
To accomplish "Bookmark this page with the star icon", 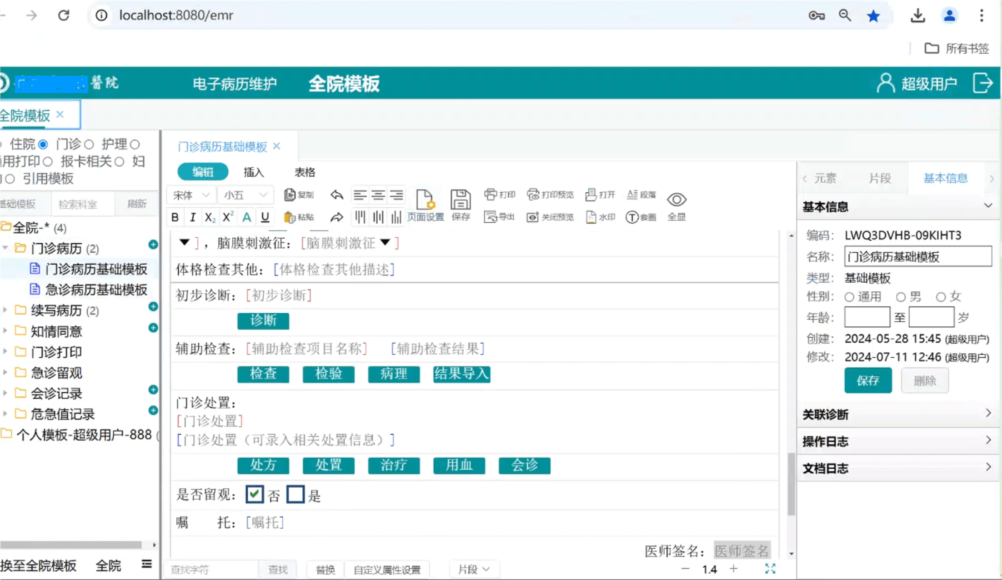I will [x=873, y=16].
